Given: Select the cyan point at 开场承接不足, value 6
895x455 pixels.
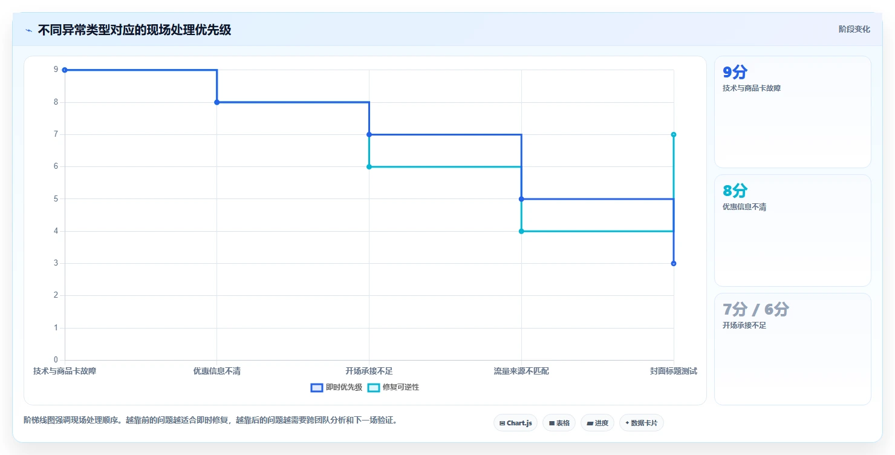Looking at the screenshot, I should tap(369, 166).
